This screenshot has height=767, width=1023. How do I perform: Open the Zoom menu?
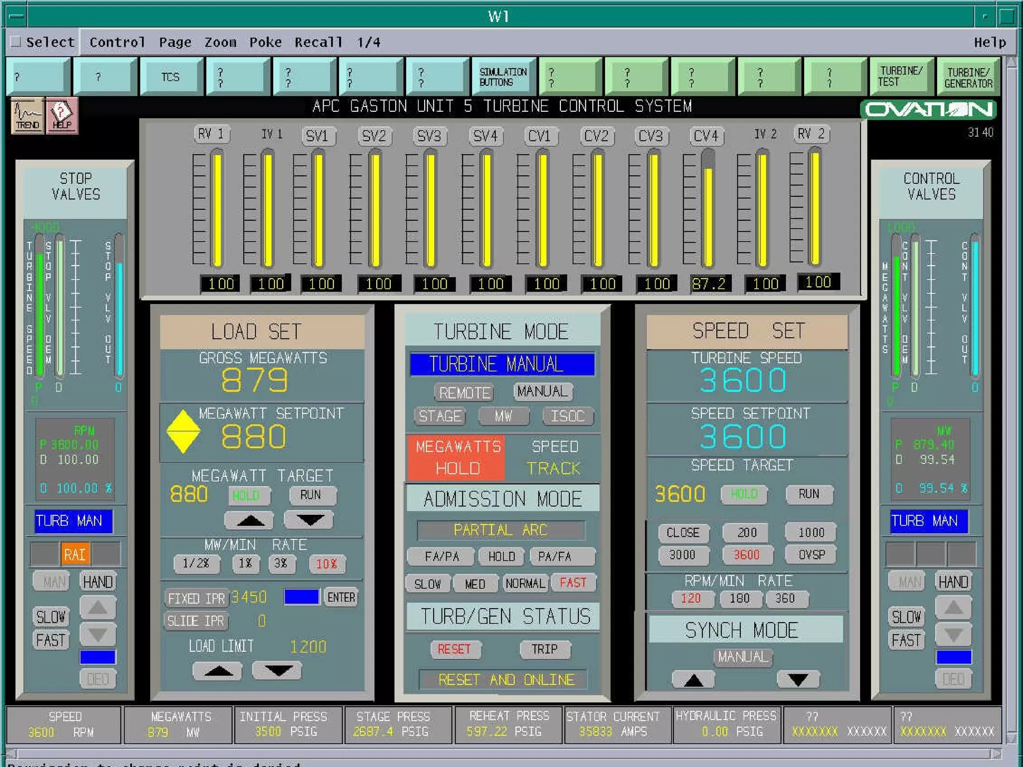pos(220,42)
